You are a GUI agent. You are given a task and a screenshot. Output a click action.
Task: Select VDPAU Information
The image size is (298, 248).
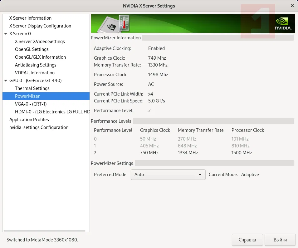(35, 73)
